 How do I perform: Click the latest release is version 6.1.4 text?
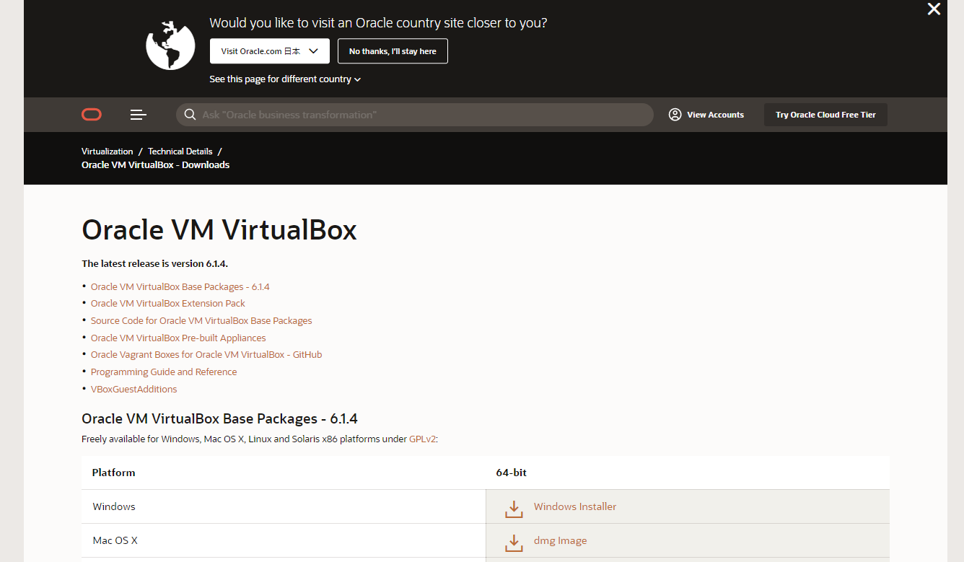pos(154,263)
